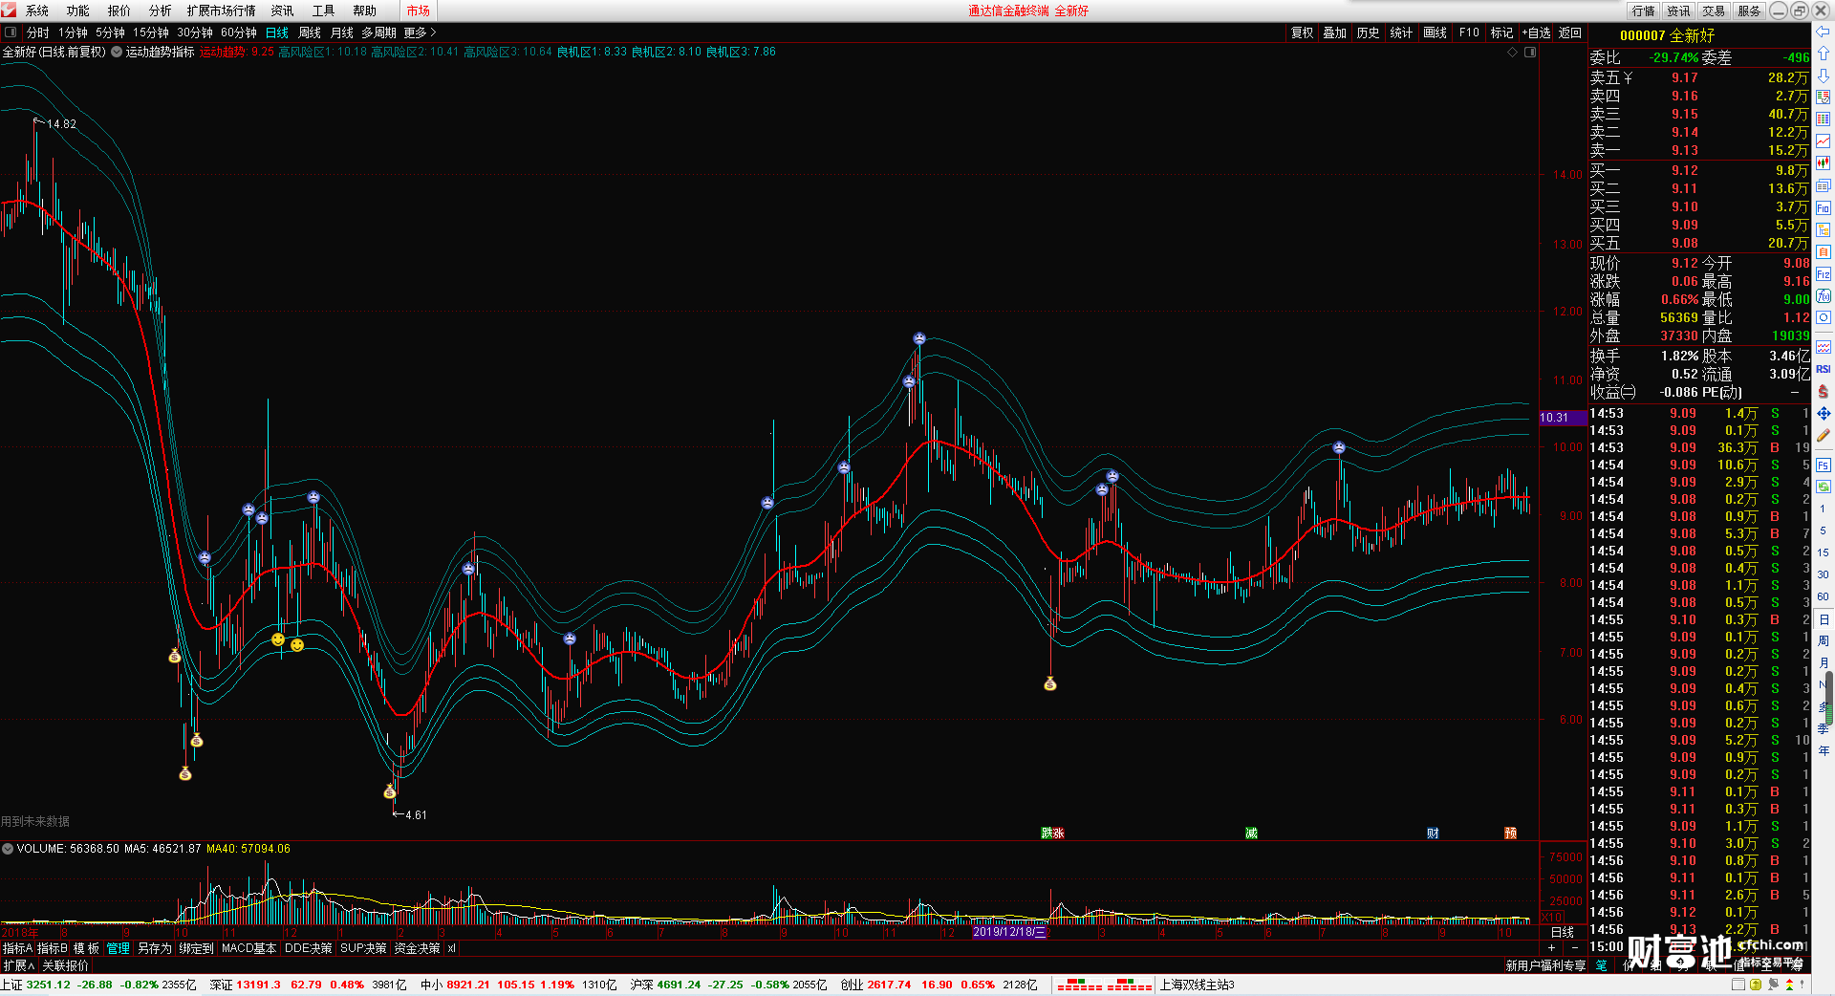This screenshot has height=996, width=1835.
Task: Click the 返回 back button
Action: 1570,32
